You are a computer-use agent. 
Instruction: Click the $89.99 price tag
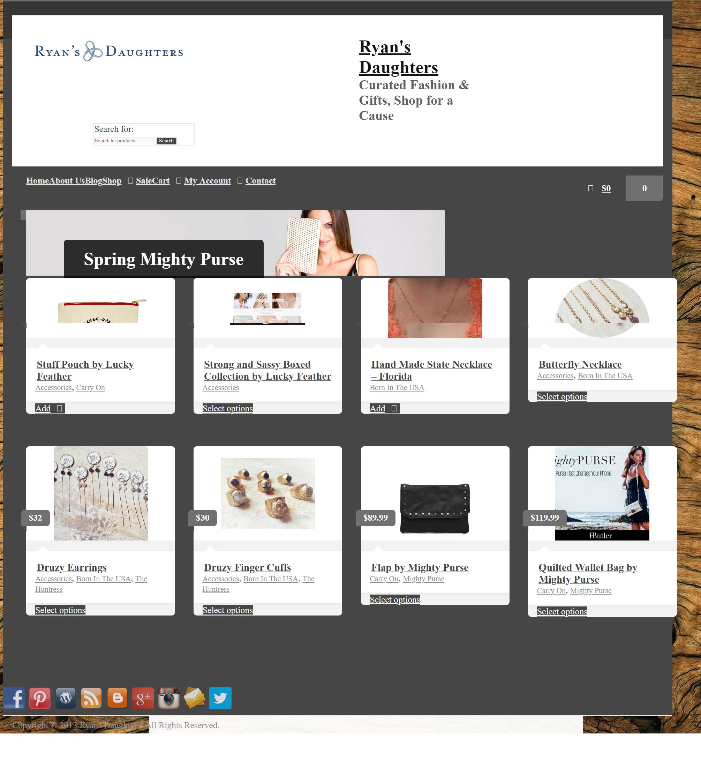376,518
